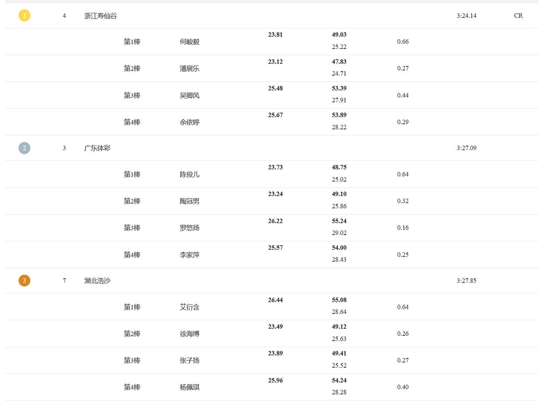Screen dimensions: 543x401
Task: Click final time 3:27.85
Action: [466, 281]
